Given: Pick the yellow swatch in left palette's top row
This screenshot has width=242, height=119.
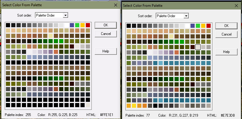Looking at the screenshot, I should (83, 25).
